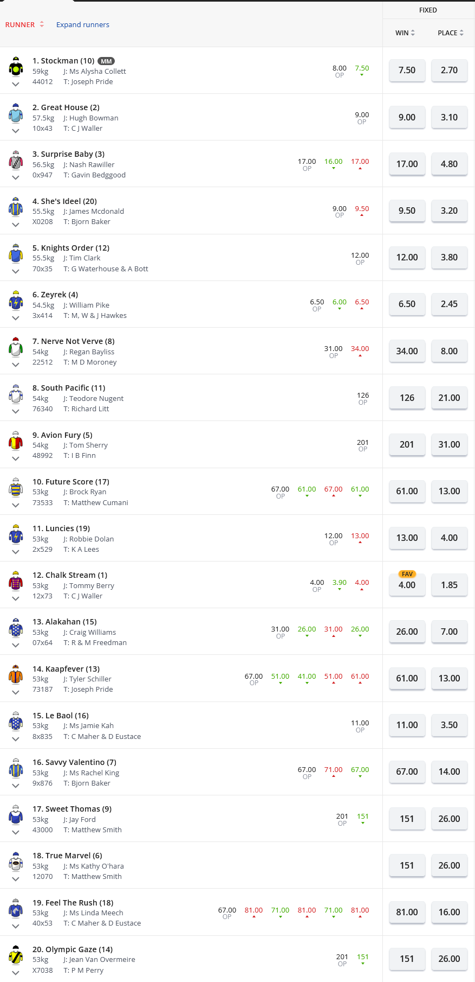Screen dimensions: 475x982
Task: Click the MM badge beside Stockman
Action: (x=106, y=61)
